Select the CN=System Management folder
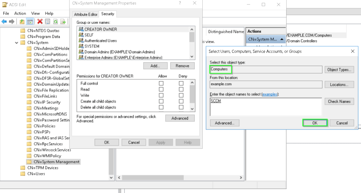Screen dimensions: 361x193 coord(56,162)
